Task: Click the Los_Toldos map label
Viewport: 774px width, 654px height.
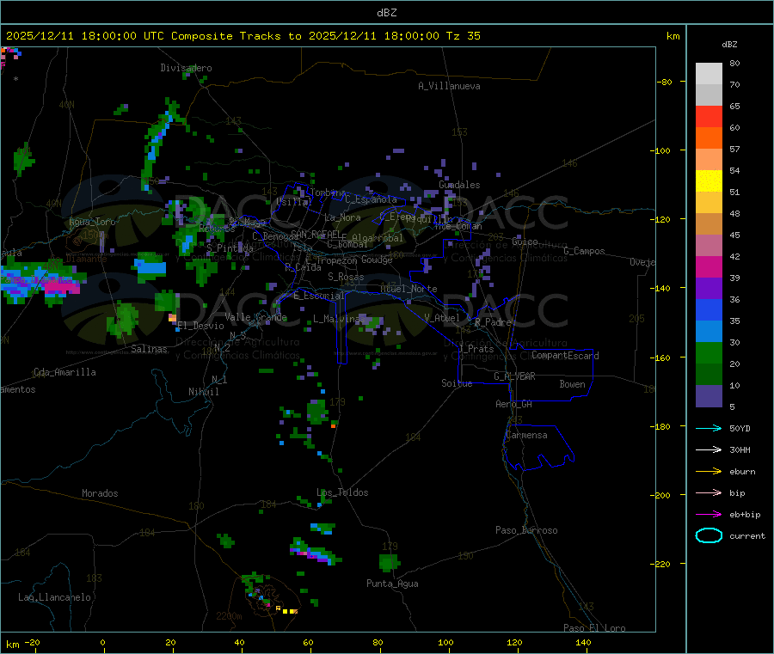Action: click(342, 492)
